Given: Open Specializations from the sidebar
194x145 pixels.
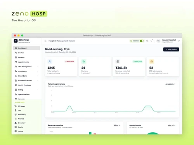Looking at the screenshot, I should [x=26, y=94].
